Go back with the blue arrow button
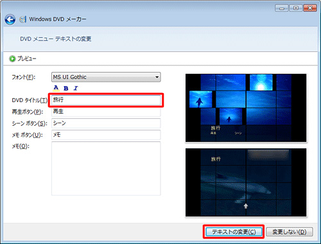This screenshot has height=244, width=321. [x=10, y=20]
